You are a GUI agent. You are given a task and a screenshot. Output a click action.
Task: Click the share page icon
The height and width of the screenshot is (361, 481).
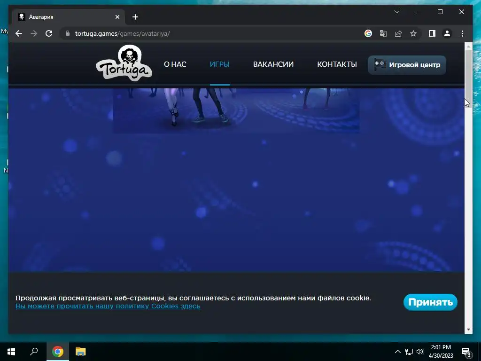coord(398,33)
